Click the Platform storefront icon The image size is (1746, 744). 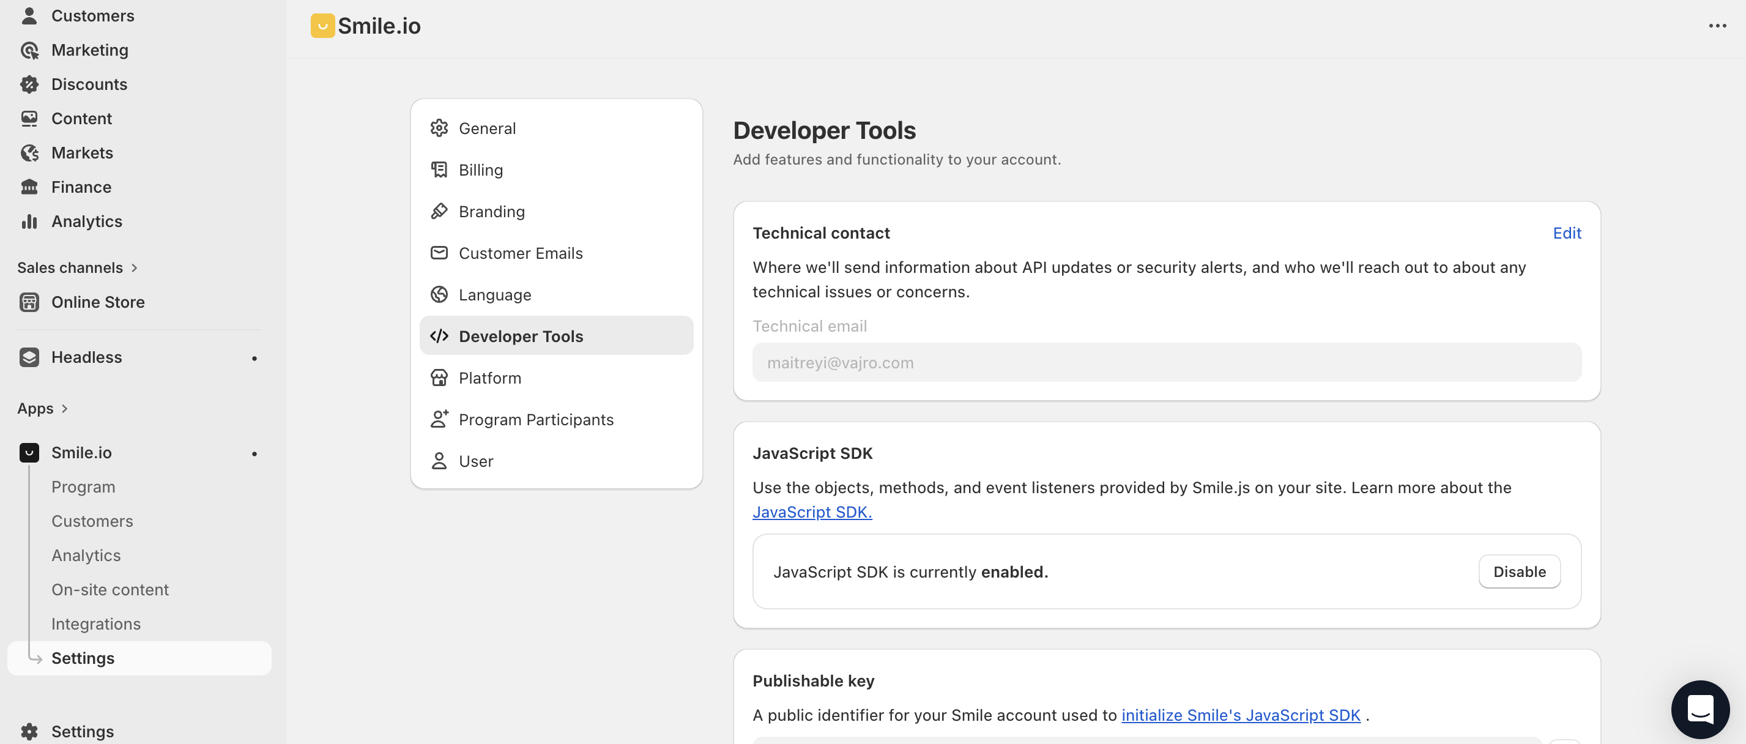coord(439,378)
